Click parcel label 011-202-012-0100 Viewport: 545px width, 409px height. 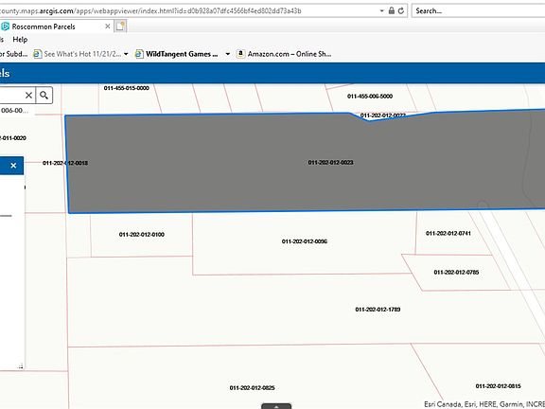point(142,235)
